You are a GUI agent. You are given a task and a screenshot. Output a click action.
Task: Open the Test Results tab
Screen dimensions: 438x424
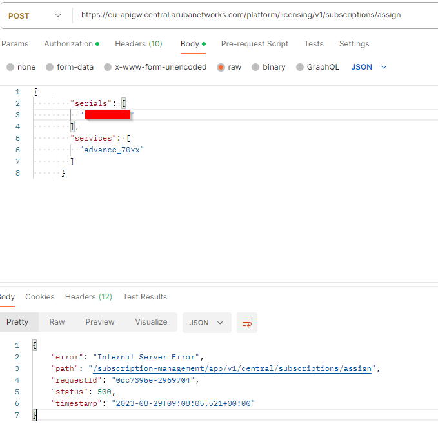click(145, 297)
